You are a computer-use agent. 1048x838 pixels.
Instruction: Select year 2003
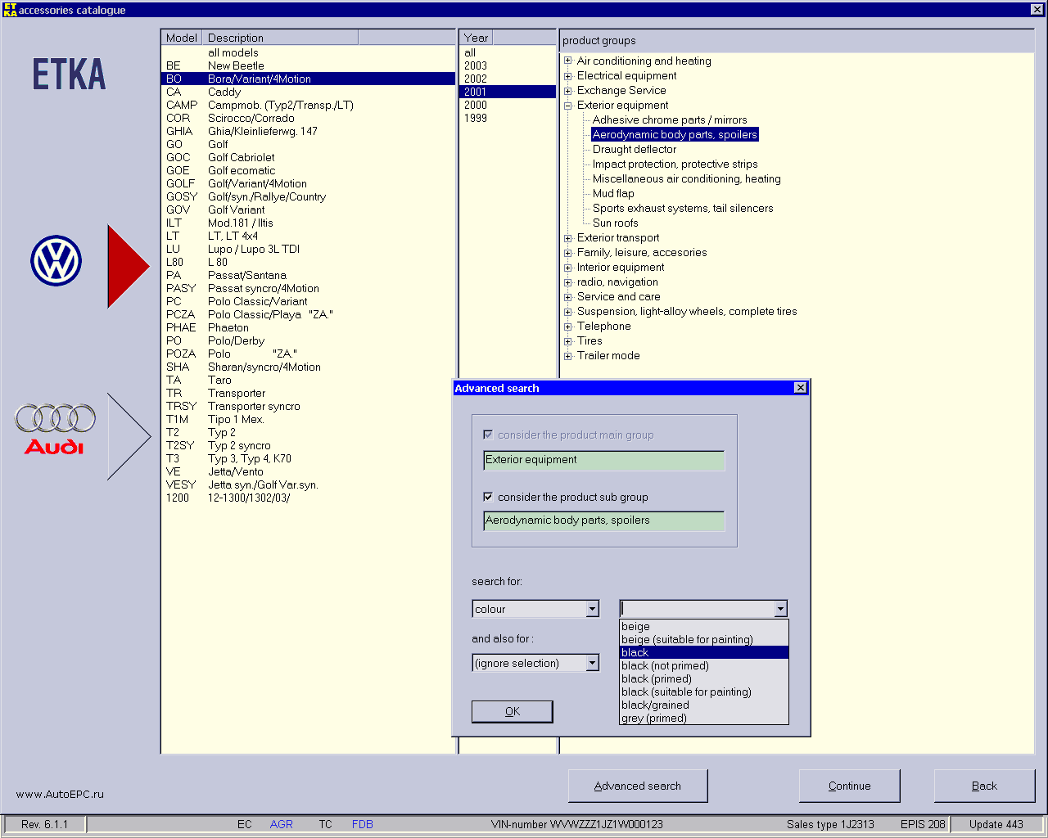pyautogui.click(x=507, y=65)
